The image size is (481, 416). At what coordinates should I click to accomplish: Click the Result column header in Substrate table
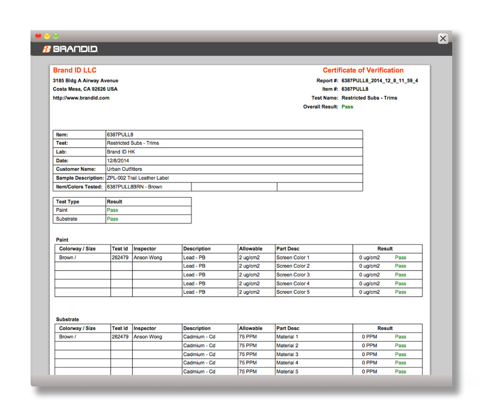click(385, 328)
